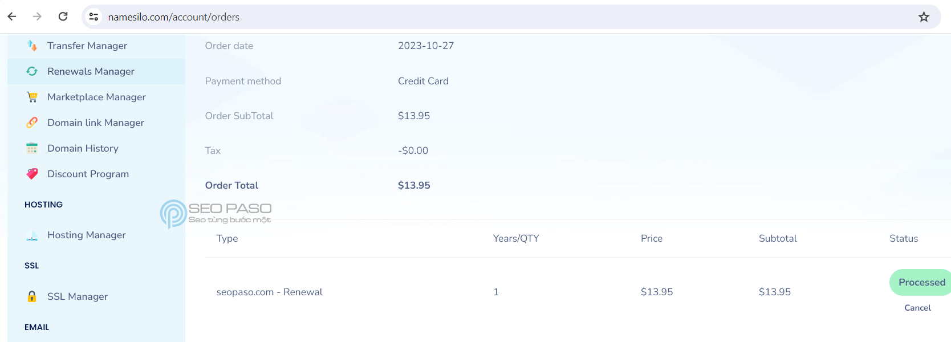Focus the namesilo.com address bar
Screen dimensions: 951x342
click(x=502, y=17)
